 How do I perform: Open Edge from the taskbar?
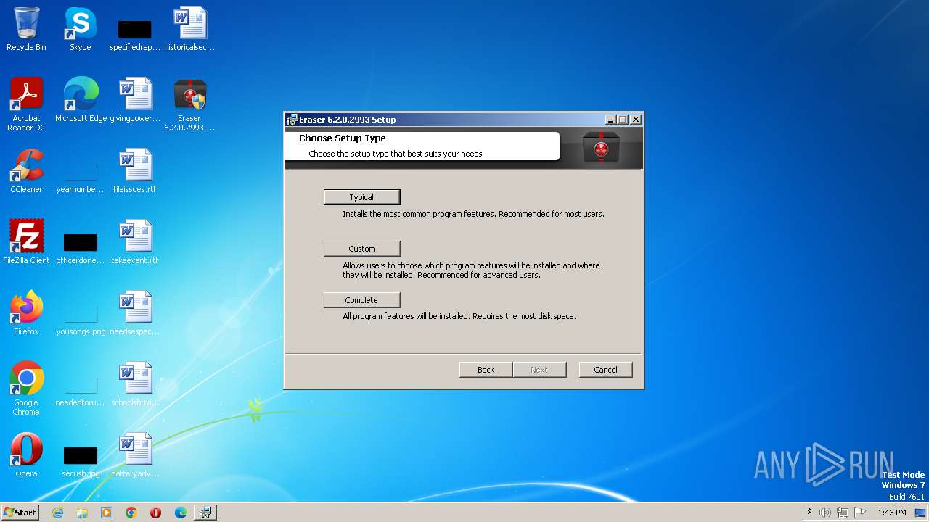pos(181,513)
